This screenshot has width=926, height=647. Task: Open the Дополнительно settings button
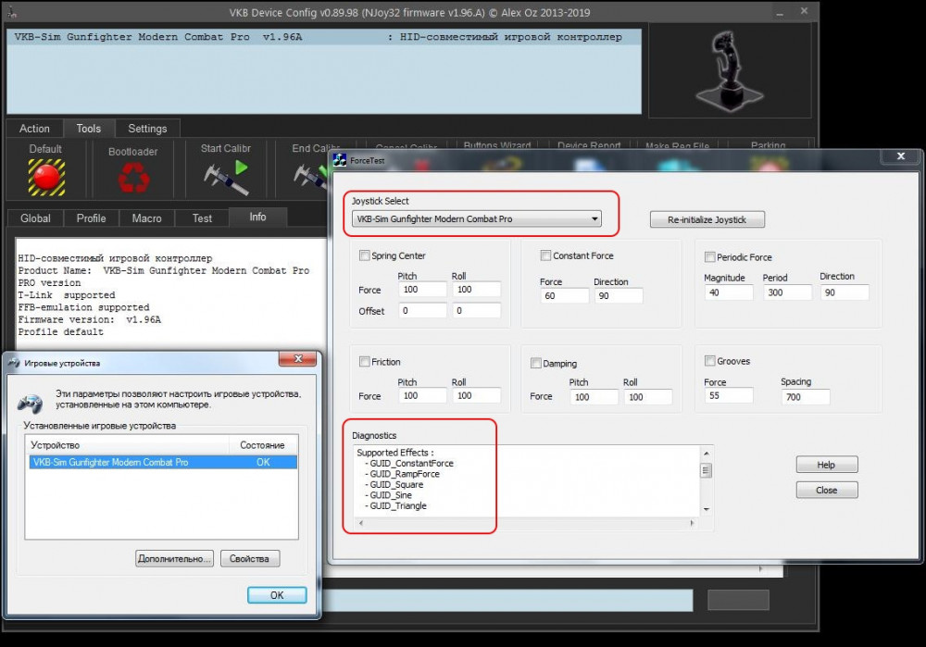coord(174,559)
